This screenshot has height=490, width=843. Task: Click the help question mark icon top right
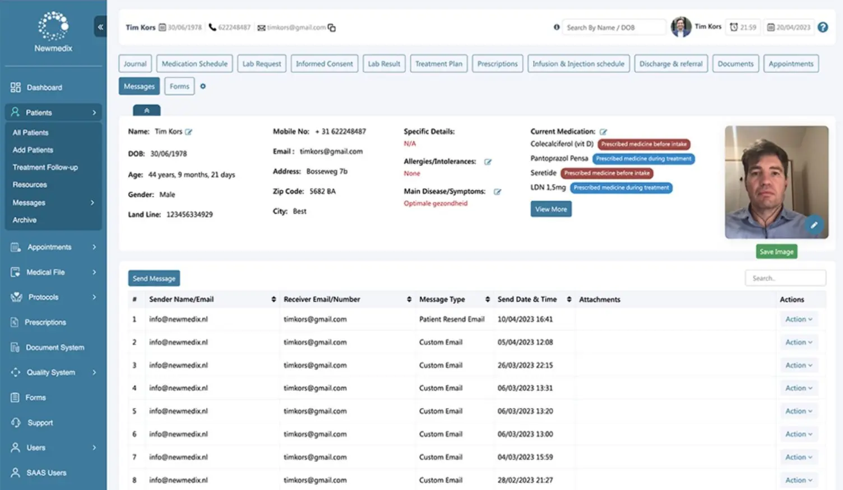pos(823,27)
